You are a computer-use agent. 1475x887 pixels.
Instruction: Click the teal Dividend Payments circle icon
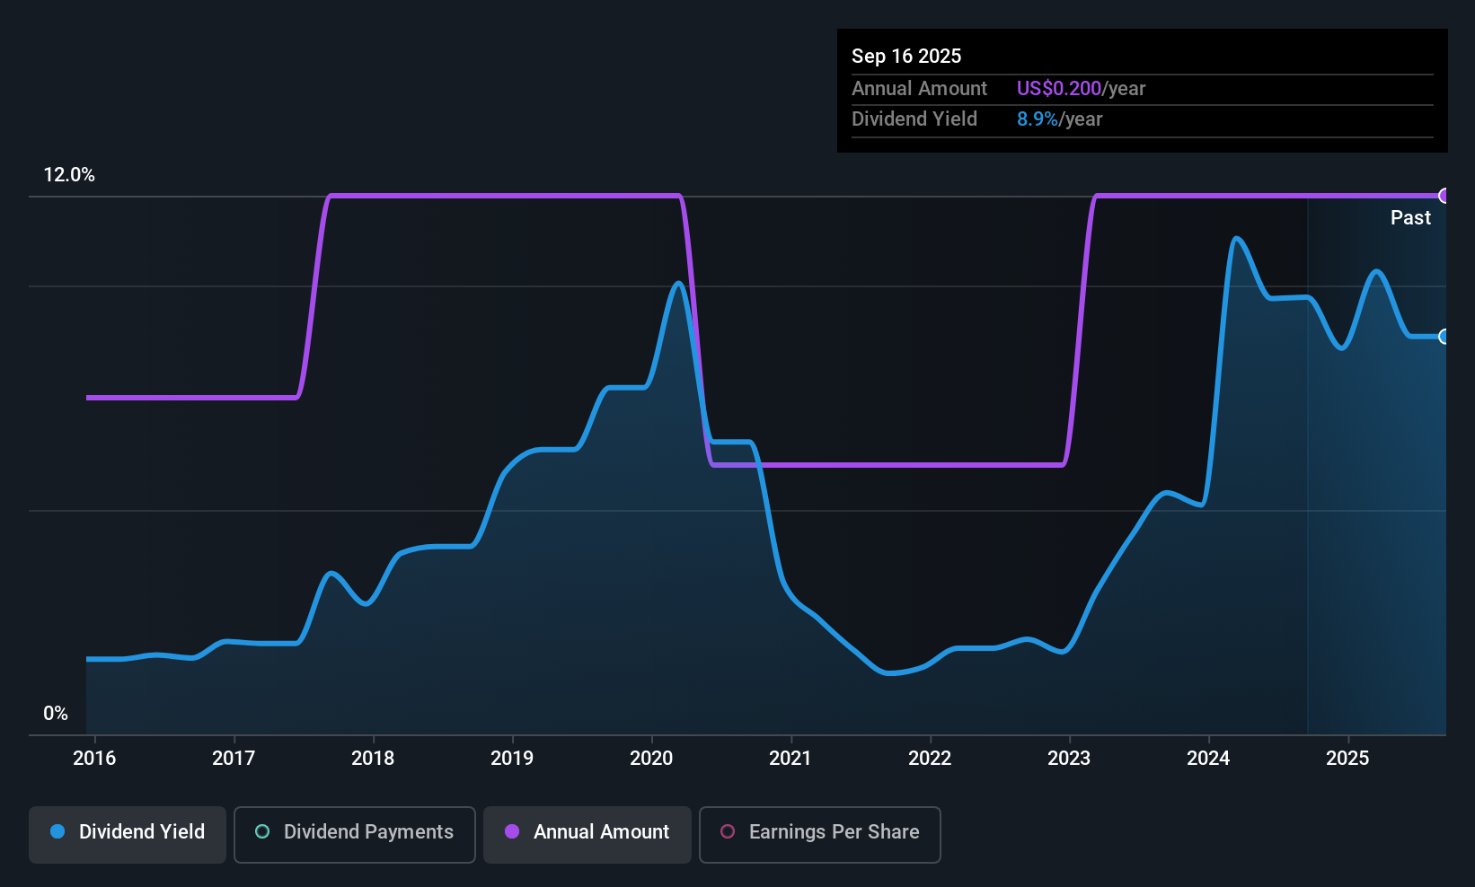[x=261, y=832]
